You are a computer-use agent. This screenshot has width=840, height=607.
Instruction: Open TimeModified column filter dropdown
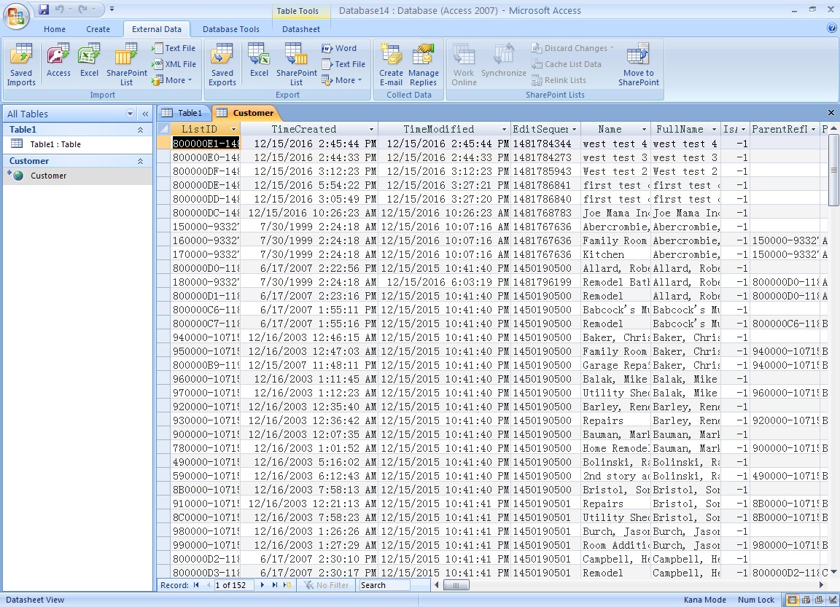tap(504, 129)
